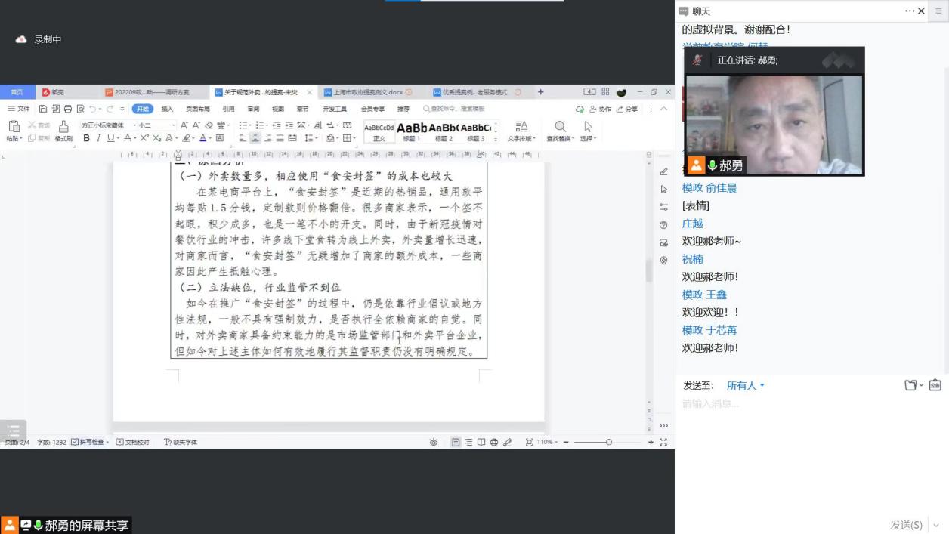
Task: Click the Paste (粘贴) clipboard icon
Action: 14,127
